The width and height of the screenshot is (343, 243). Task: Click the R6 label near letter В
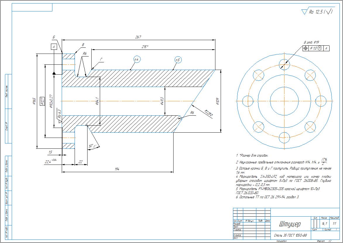coord(85,53)
